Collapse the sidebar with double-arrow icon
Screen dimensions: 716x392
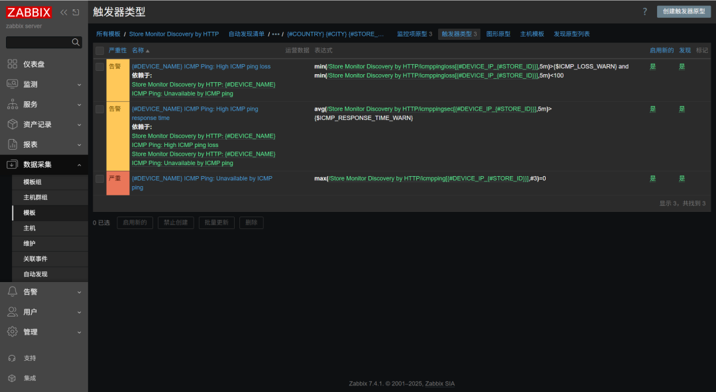point(64,13)
